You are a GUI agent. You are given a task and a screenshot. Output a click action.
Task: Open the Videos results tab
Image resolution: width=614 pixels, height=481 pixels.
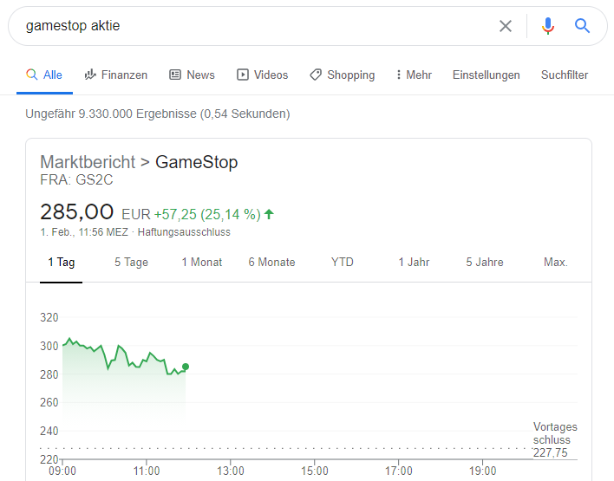pyautogui.click(x=262, y=75)
